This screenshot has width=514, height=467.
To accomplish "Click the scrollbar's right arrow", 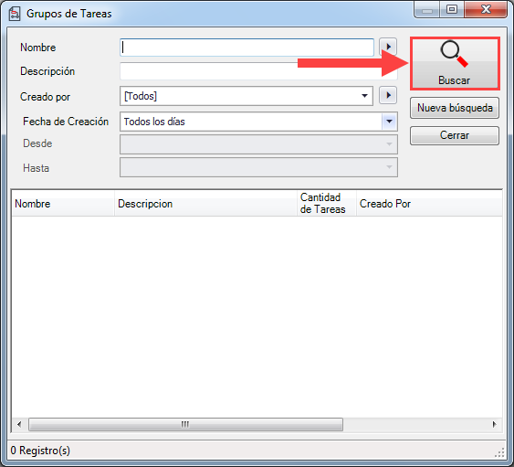I will (x=494, y=424).
